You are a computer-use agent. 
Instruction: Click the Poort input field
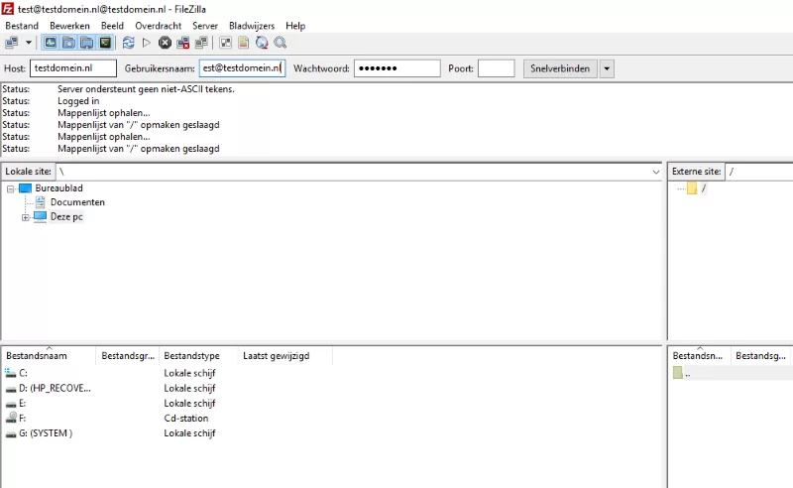coord(497,68)
